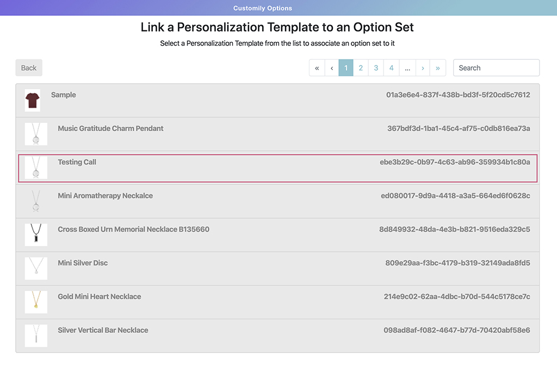
Task: Click the Gold Mini Heart Necklace thumbnail
Action: click(x=36, y=302)
